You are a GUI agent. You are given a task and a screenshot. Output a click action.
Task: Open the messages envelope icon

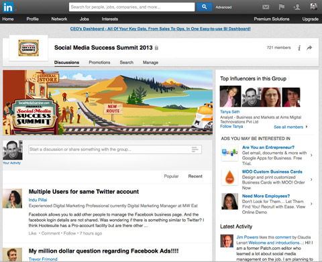point(266,7)
